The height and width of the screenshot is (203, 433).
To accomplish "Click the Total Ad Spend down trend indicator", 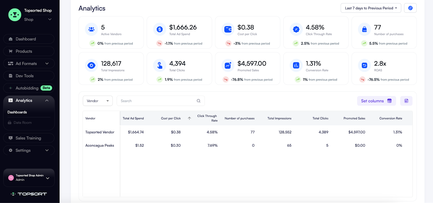I will 159,43.
